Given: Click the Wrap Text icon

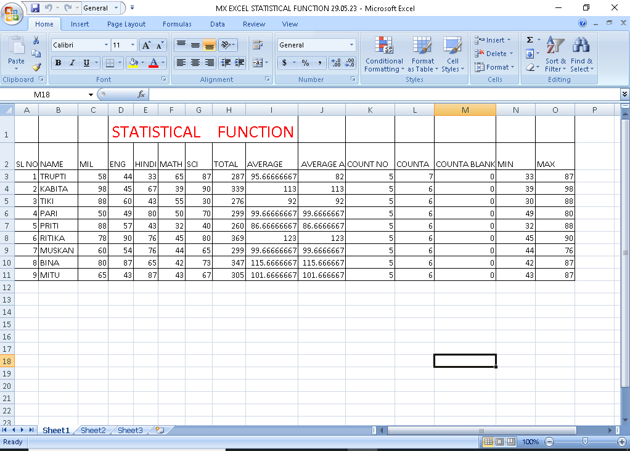Looking at the screenshot, I should pyautogui.click(x=258, y=45).
